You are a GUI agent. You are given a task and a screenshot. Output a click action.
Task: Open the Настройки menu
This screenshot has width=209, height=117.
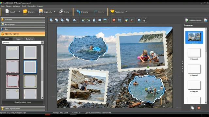(31, 6)
